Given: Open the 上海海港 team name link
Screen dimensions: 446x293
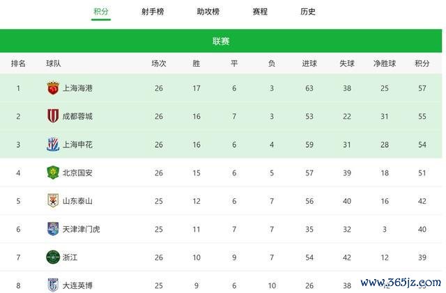Looking at the screenshot, I should pyautogui.click(x=77, y=88).
